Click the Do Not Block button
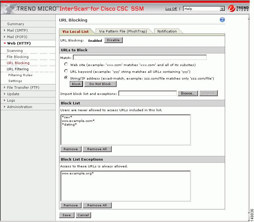 tap(100, 84)
